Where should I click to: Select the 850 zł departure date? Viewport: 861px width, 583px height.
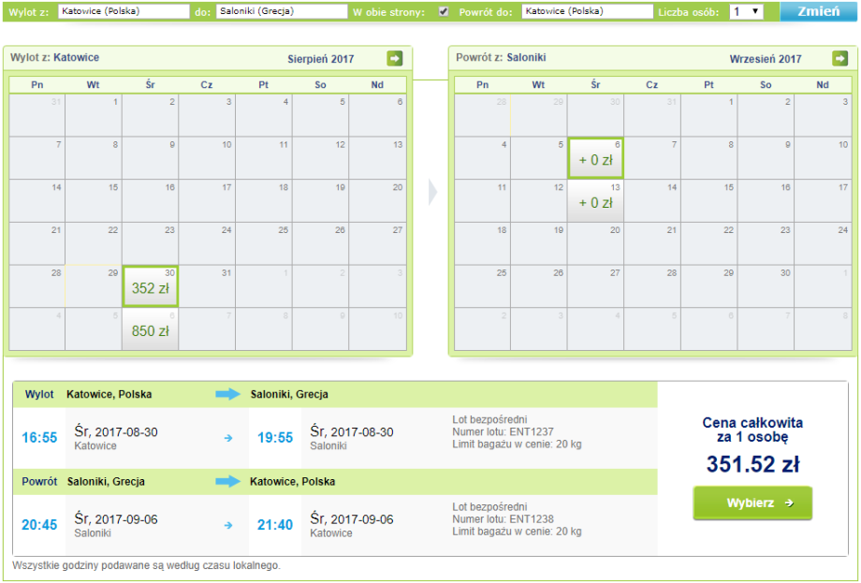click(150, 329)
